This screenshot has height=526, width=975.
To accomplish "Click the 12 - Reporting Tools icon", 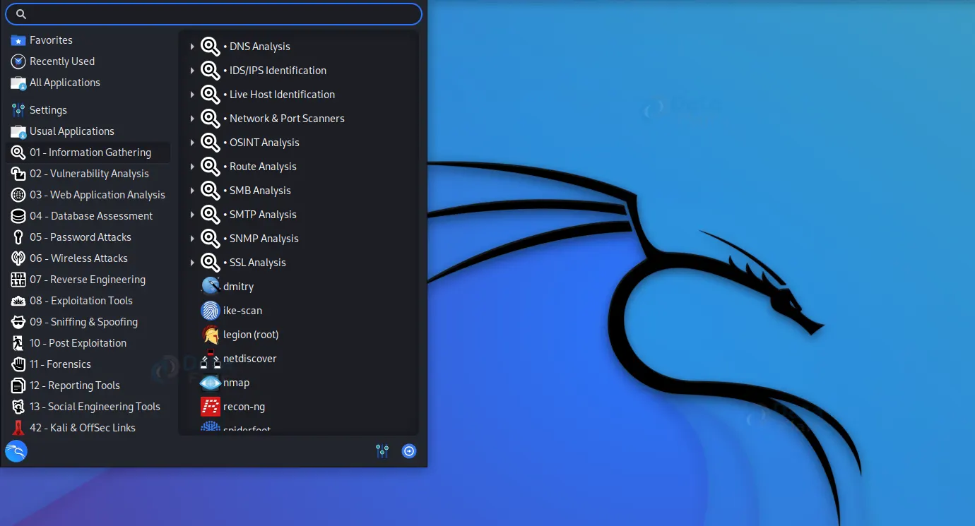I will click(x=18, y=385).
